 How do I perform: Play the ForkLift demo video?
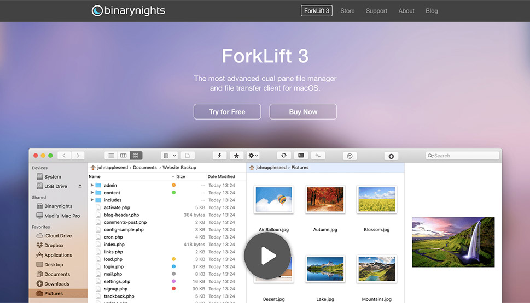click(x=267, y=256)
